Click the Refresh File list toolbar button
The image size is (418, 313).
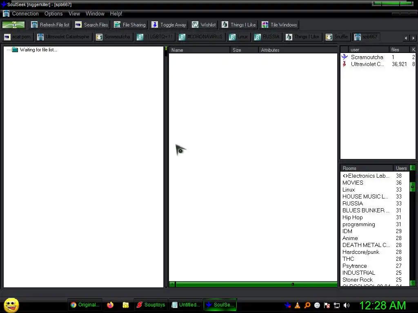50,25
